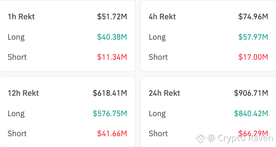Select the 1h Rekt heading
The width and height of the screenshot is (276, 147).
[x=21, y=17]
